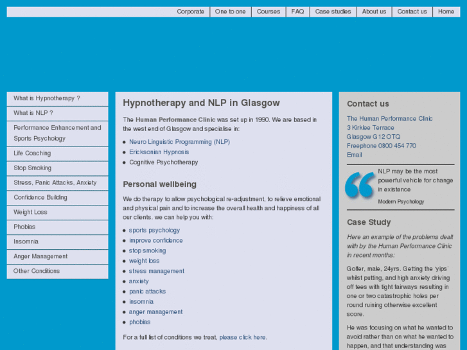This screenshot has height=350, width=467.
Task: View the Case studies page
Action: (x=333, y=12)
